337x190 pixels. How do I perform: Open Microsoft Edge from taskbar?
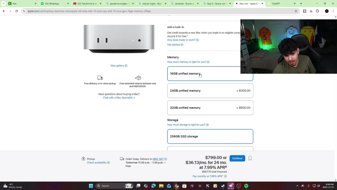153,186
